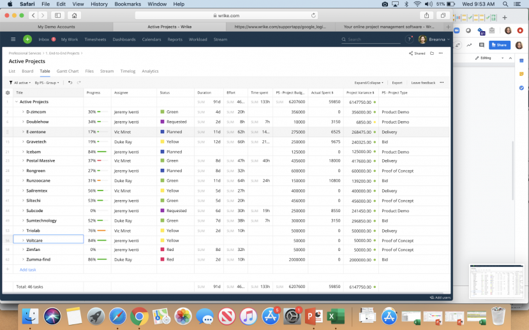
Task: Switch to the My Demo Accounts Safari tab
Action: (x=56, y=27)
